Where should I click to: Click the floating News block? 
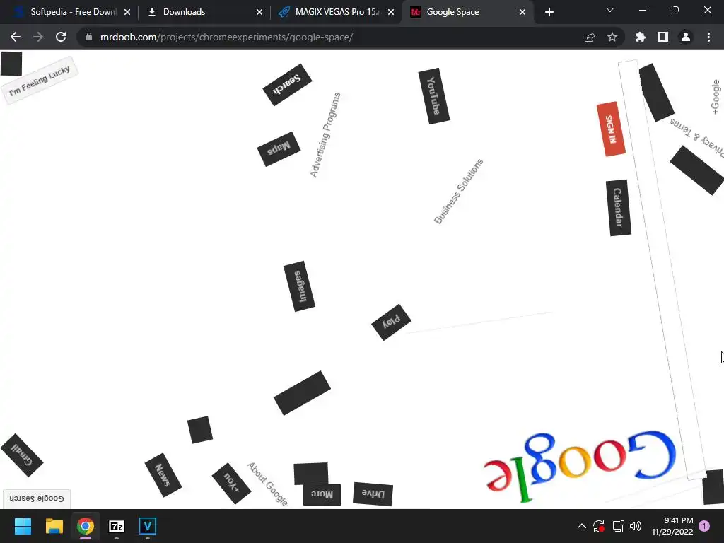163,474
